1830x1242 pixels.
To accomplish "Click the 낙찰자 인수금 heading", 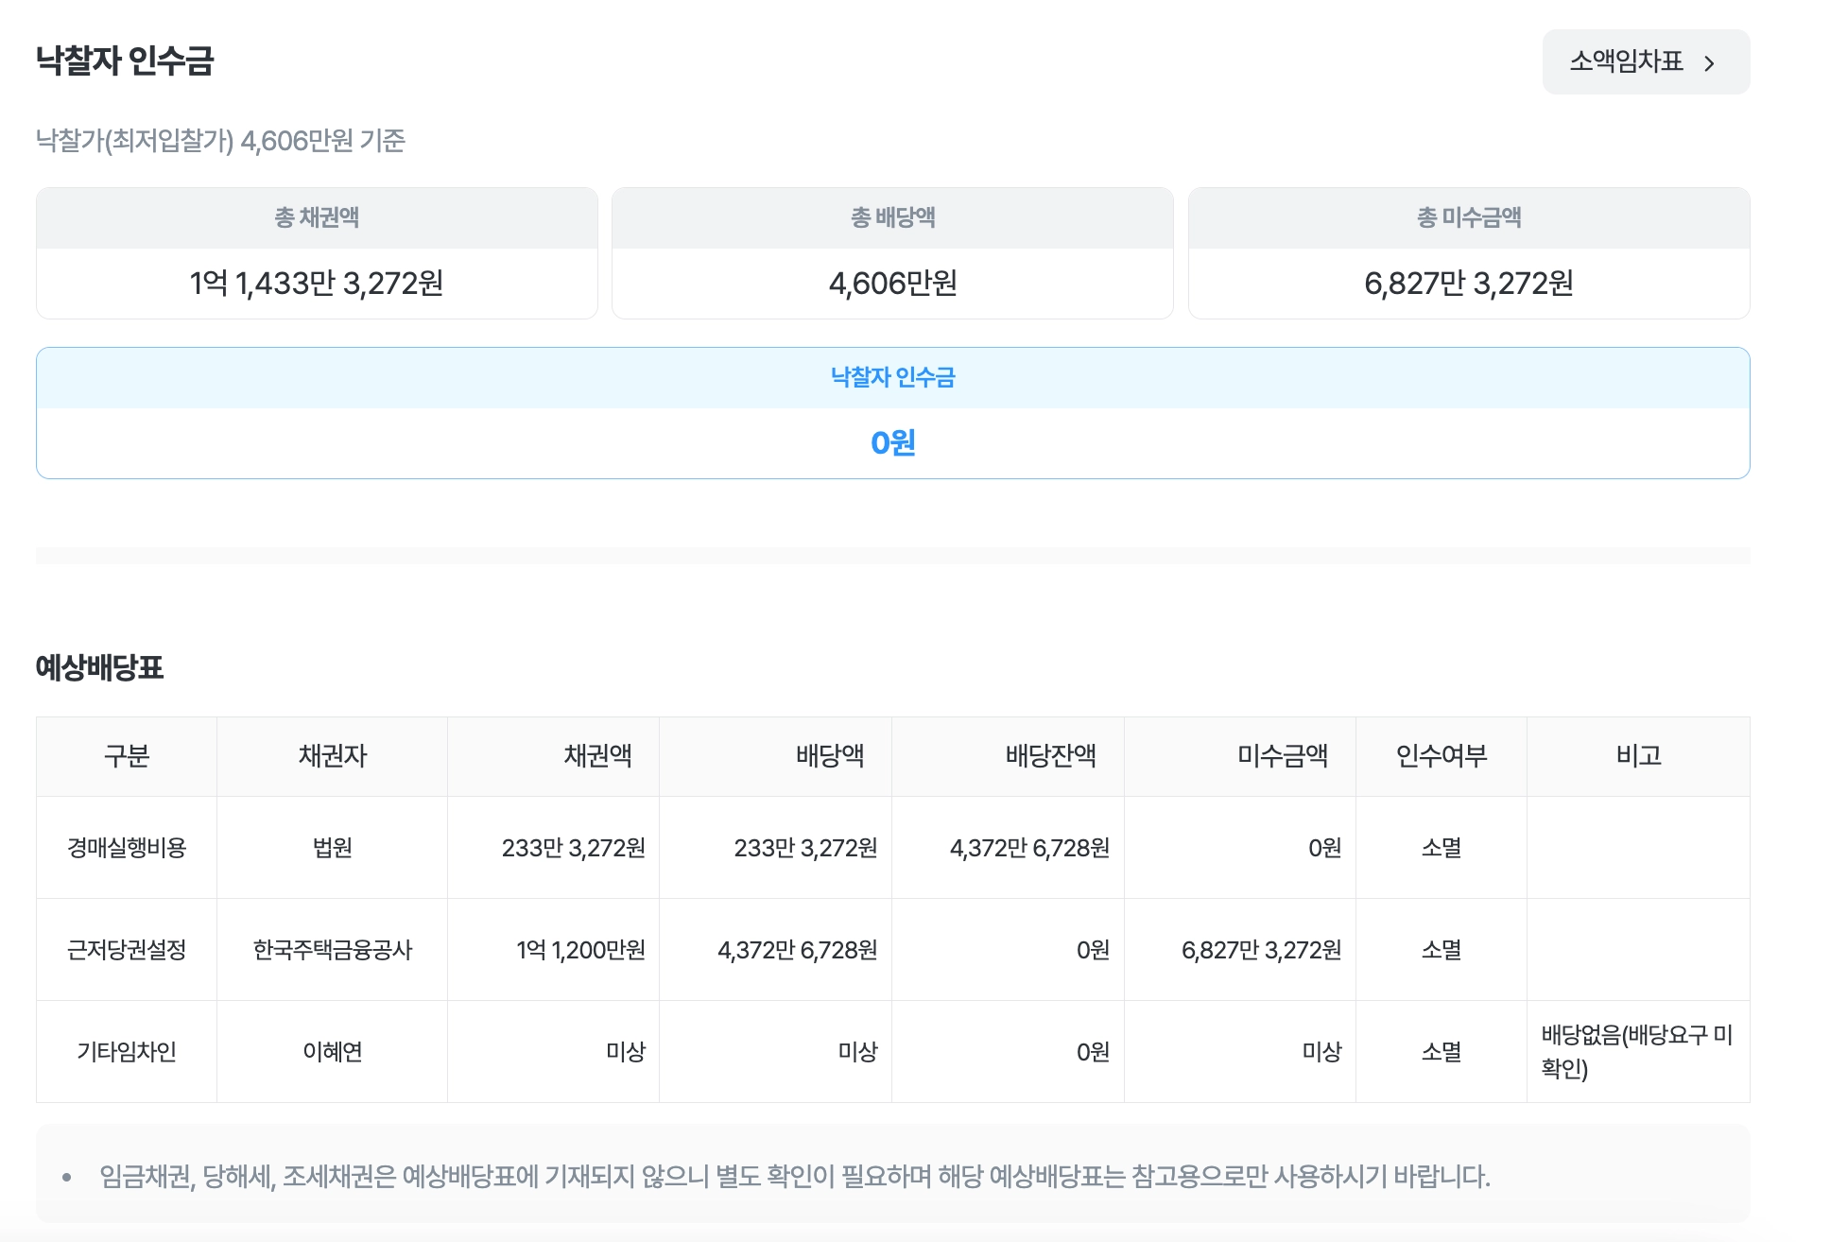I will pos(125,60).
